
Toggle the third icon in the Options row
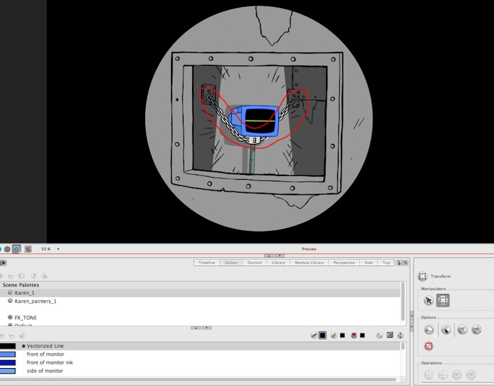coord(462,330)
